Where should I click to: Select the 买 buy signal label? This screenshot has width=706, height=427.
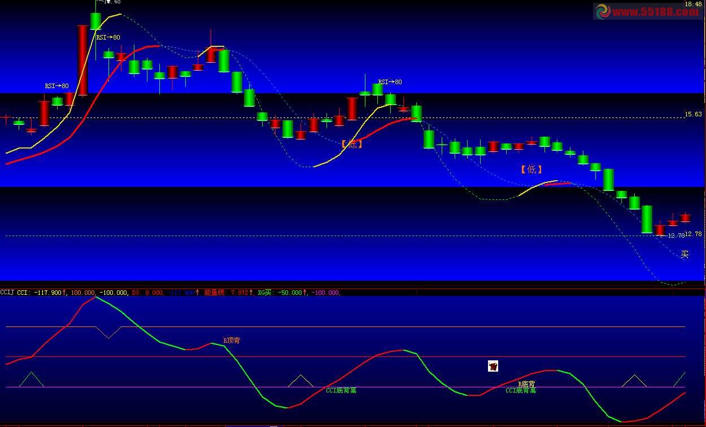(685, 255)
